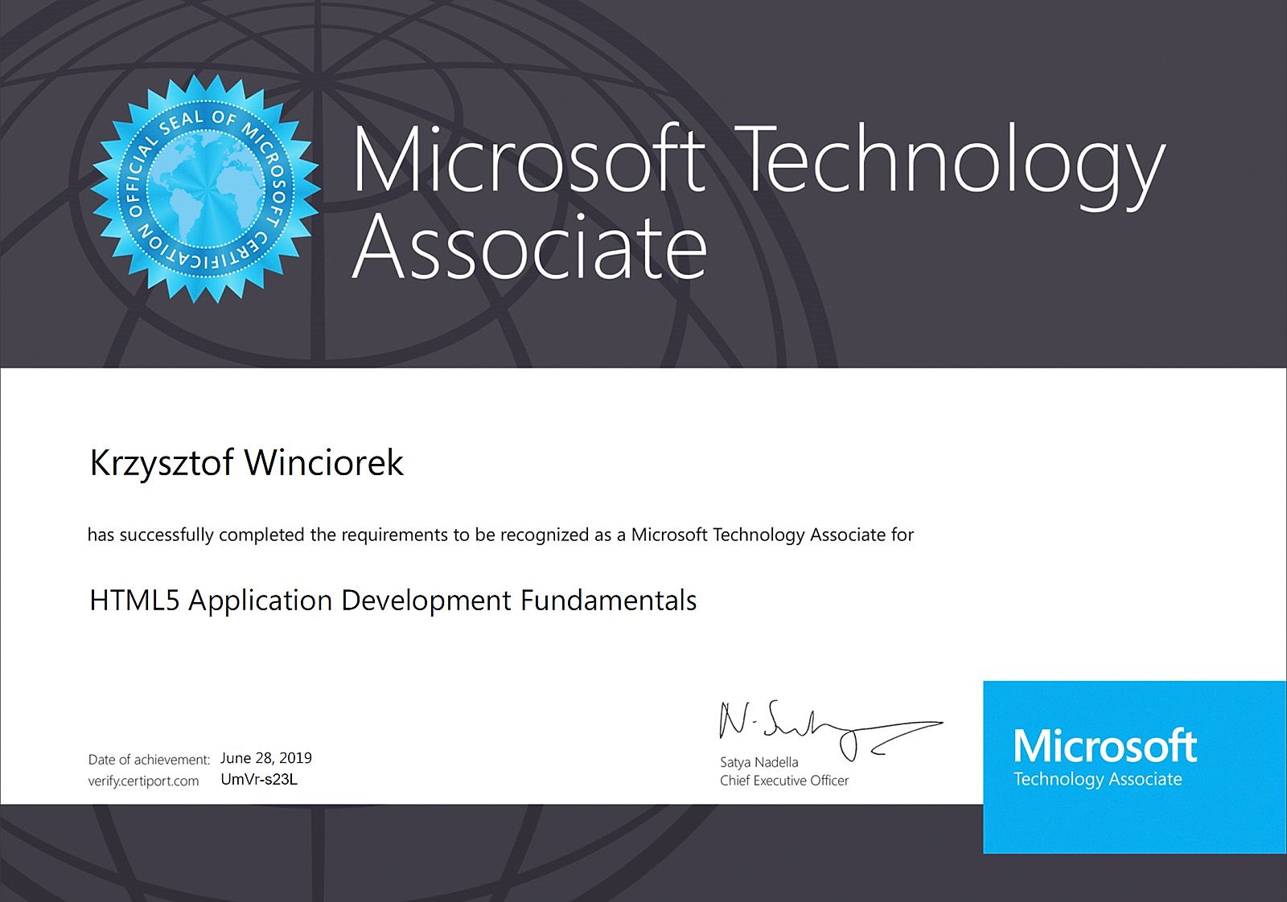Click the white Microsoft wordmark in blue box
Screen dimensions: 1287x902
[x=1105, y=746]
